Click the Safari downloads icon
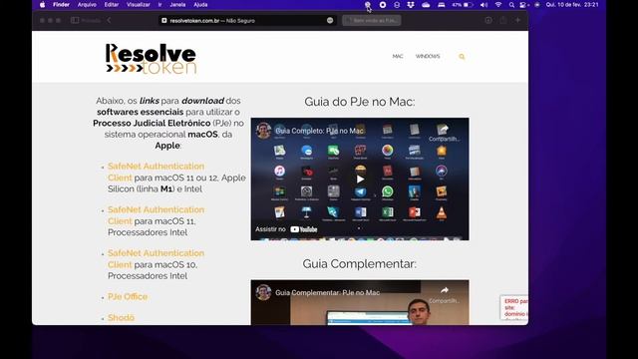 click(x=488, y=20)
